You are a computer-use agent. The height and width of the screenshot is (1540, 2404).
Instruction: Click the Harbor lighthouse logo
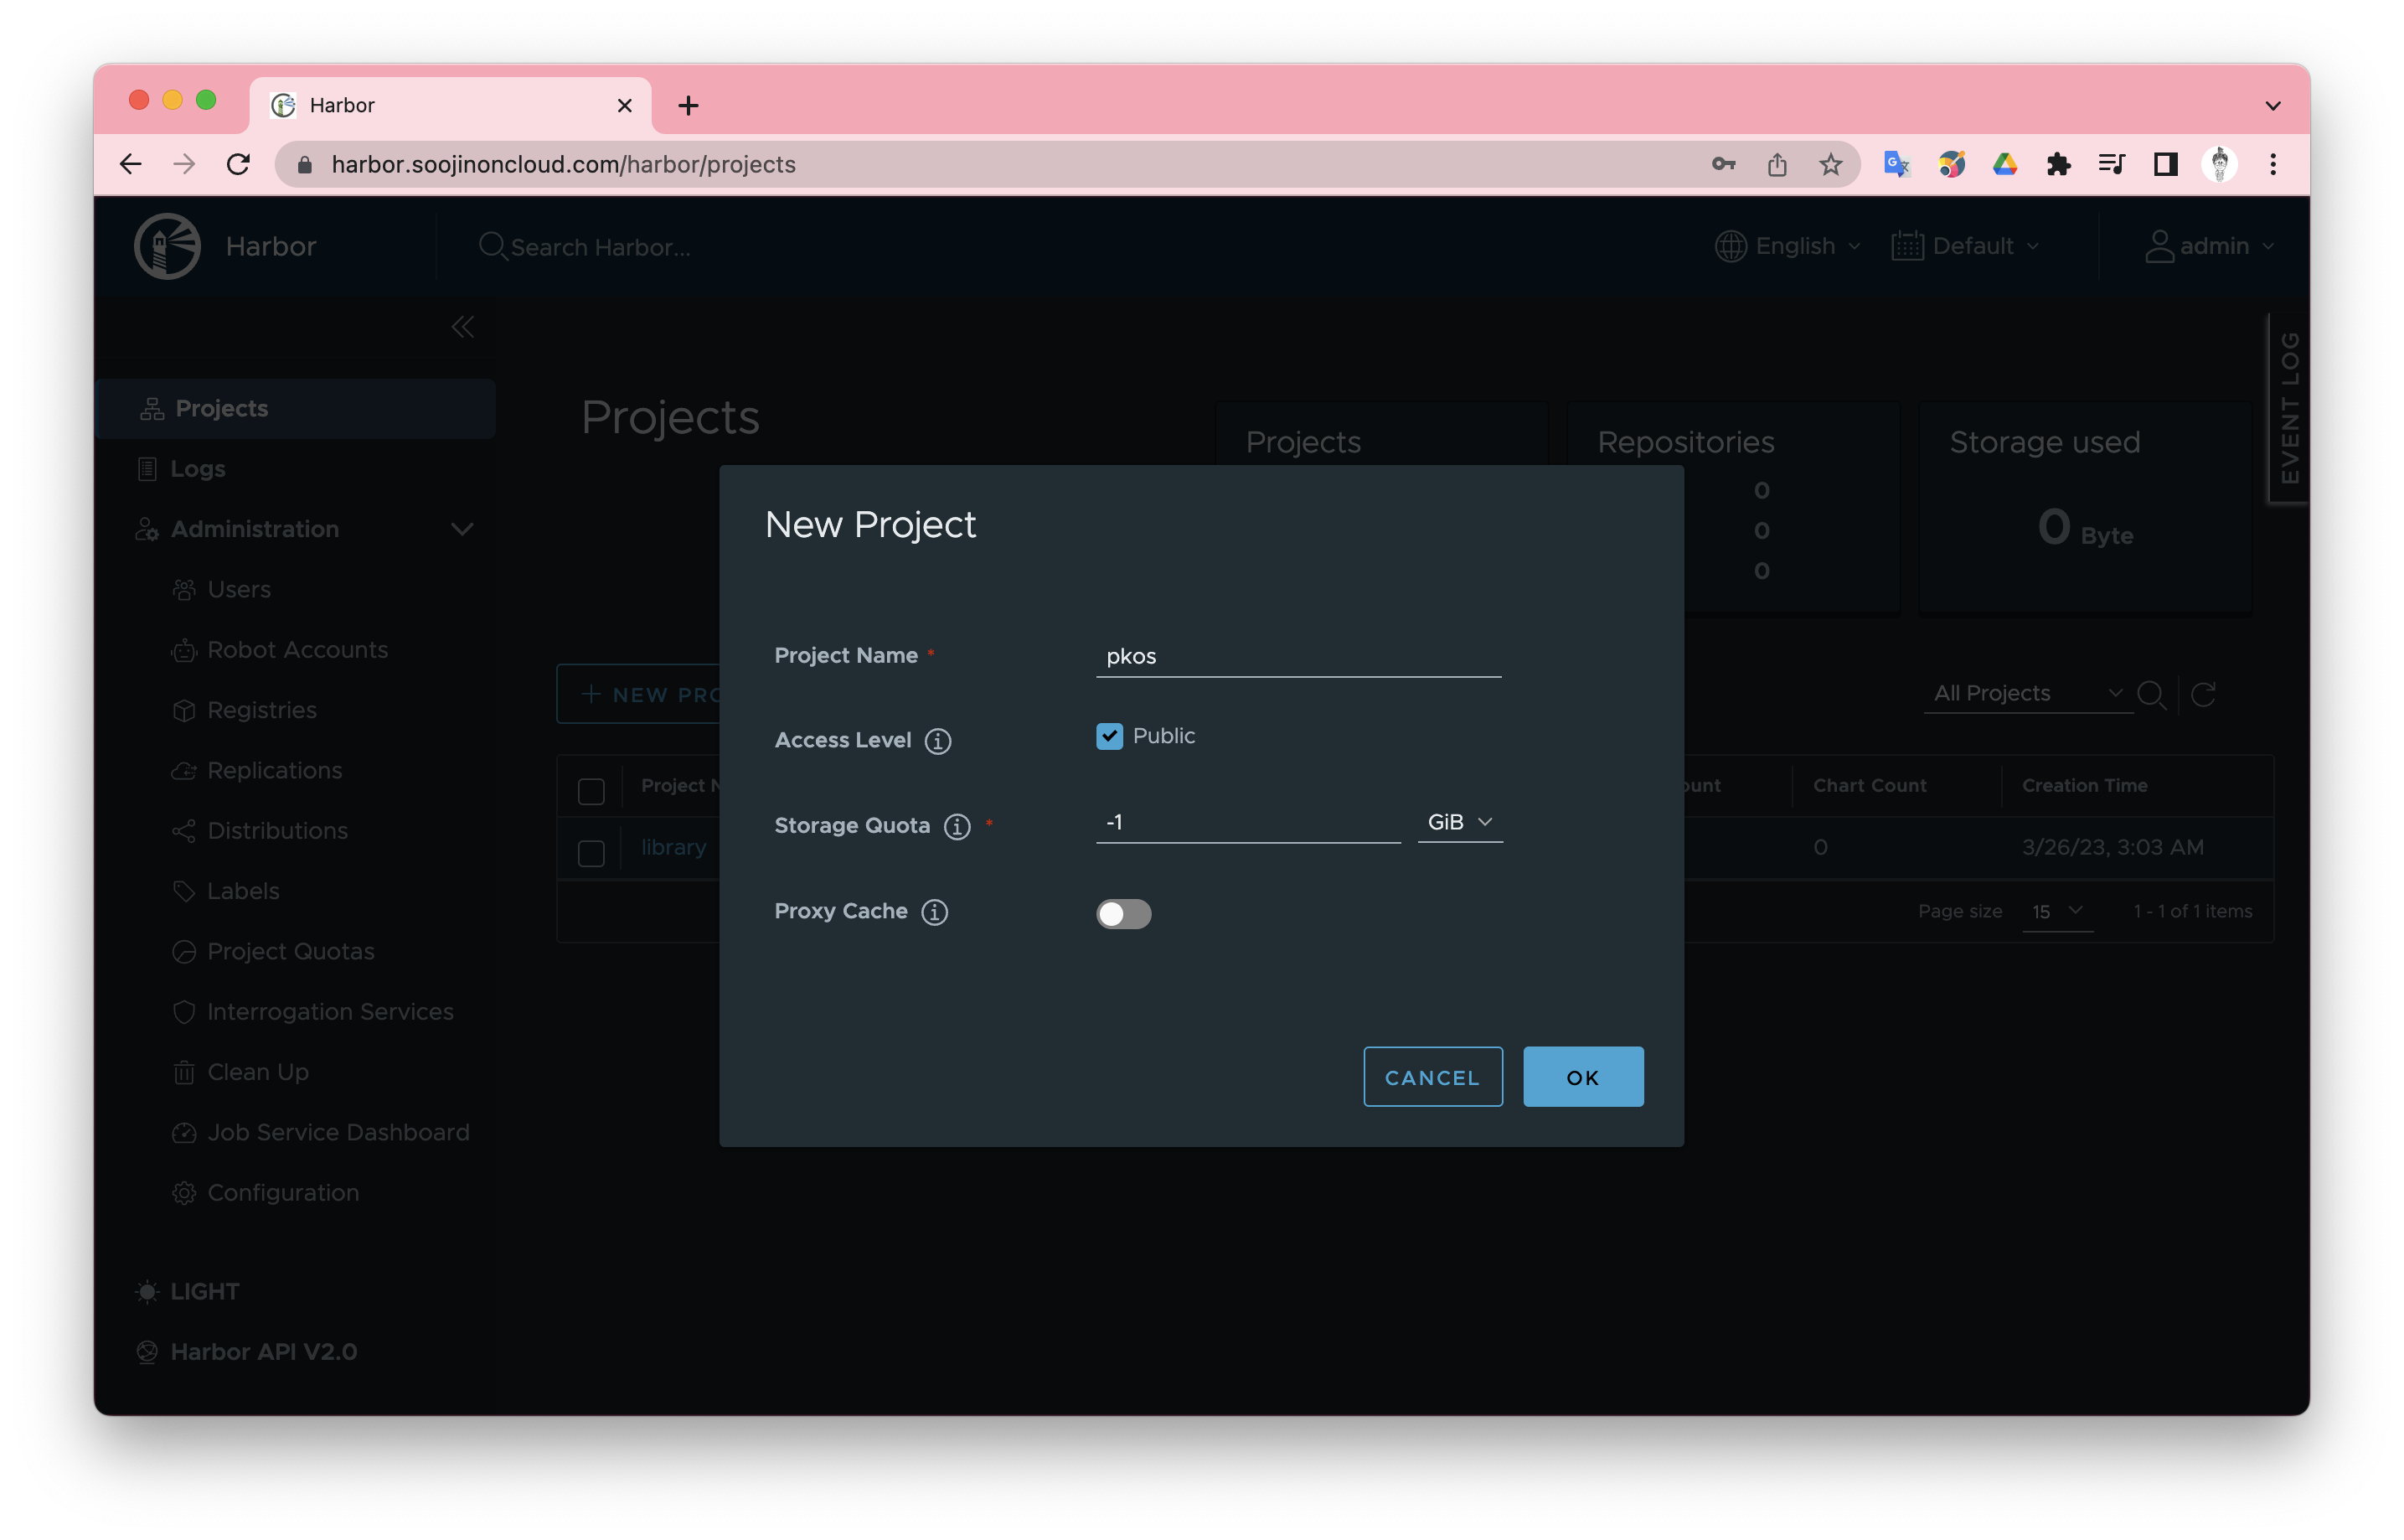pyautogui.click(x=167, y=246)
